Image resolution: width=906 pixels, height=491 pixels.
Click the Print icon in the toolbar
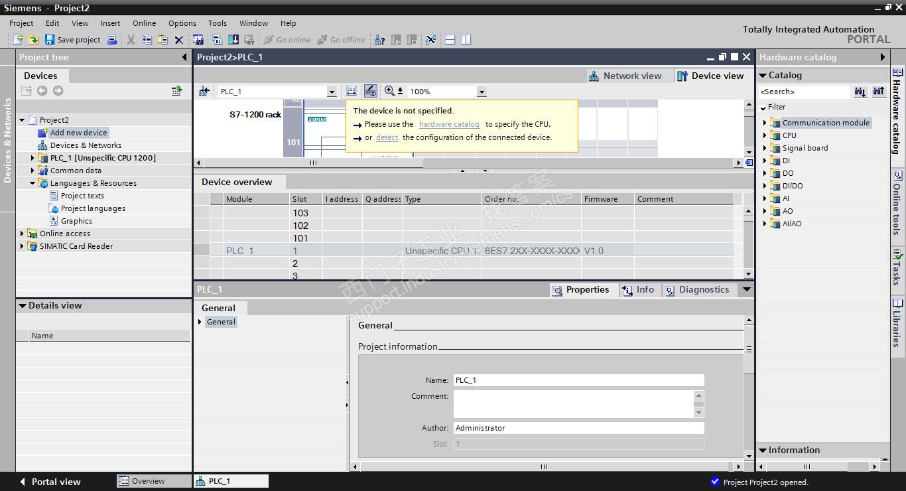click(x=112, y=40)
